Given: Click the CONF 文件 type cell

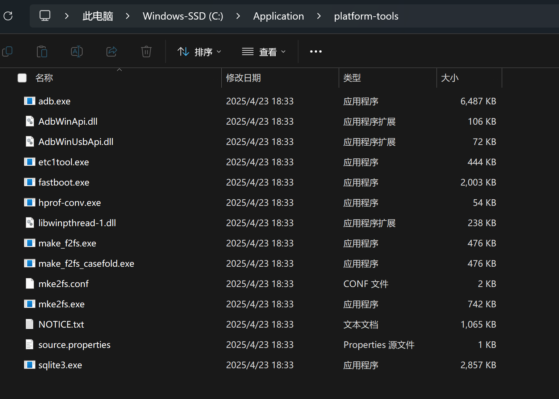Looking at the screenshot, I should click(x=366, y=284).
